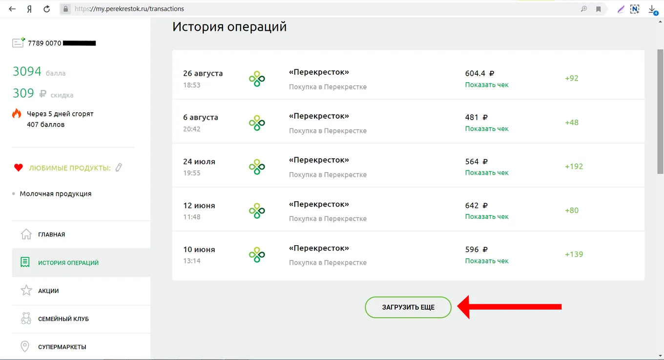Click the 596 ₽ amount
The image size is (664, 360).
(477, 249)
